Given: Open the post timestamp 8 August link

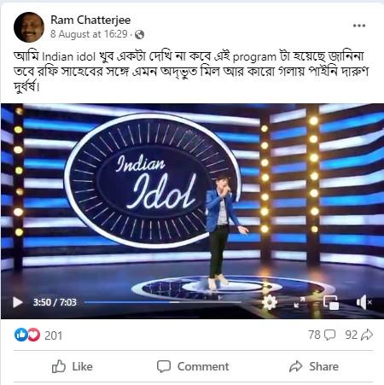Looking at the screenshot, I should (89, 34).
